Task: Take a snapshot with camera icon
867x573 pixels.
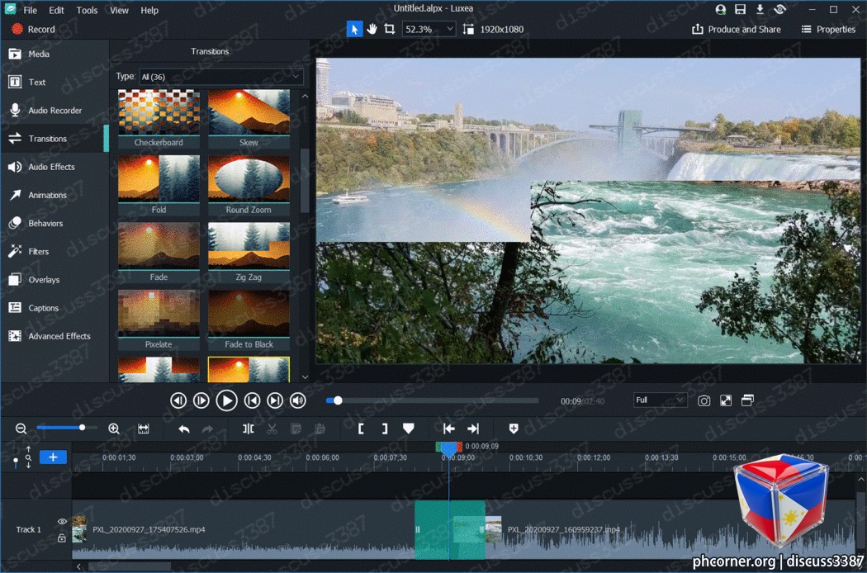Action: tap(704, 400)
